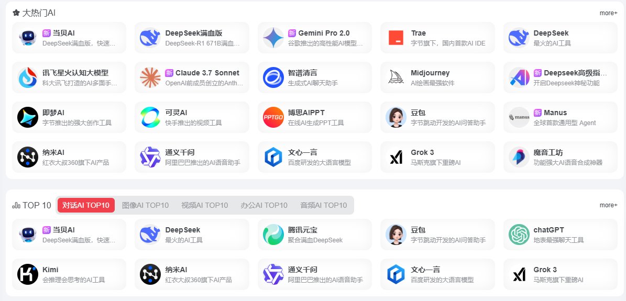Click the 魔音工坊 bird icon

pos(519,157)
